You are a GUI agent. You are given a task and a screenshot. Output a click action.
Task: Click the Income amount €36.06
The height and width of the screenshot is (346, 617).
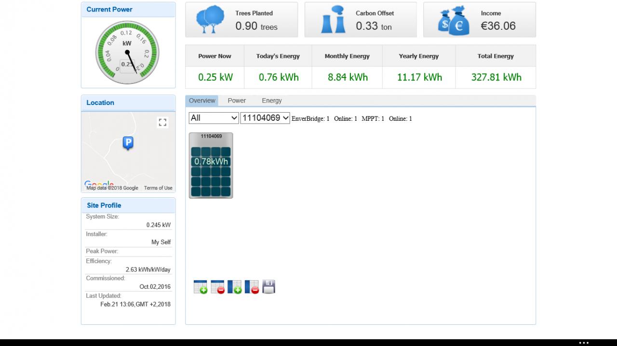pos(498,26)
